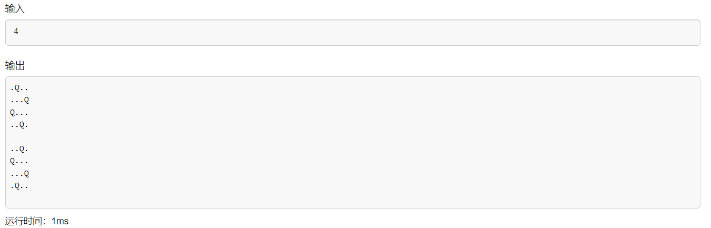The width and height of the screenshot is (711, 228).
Task: Click the 输出 label
Action: pyautogui.click(x=15, y=65)
